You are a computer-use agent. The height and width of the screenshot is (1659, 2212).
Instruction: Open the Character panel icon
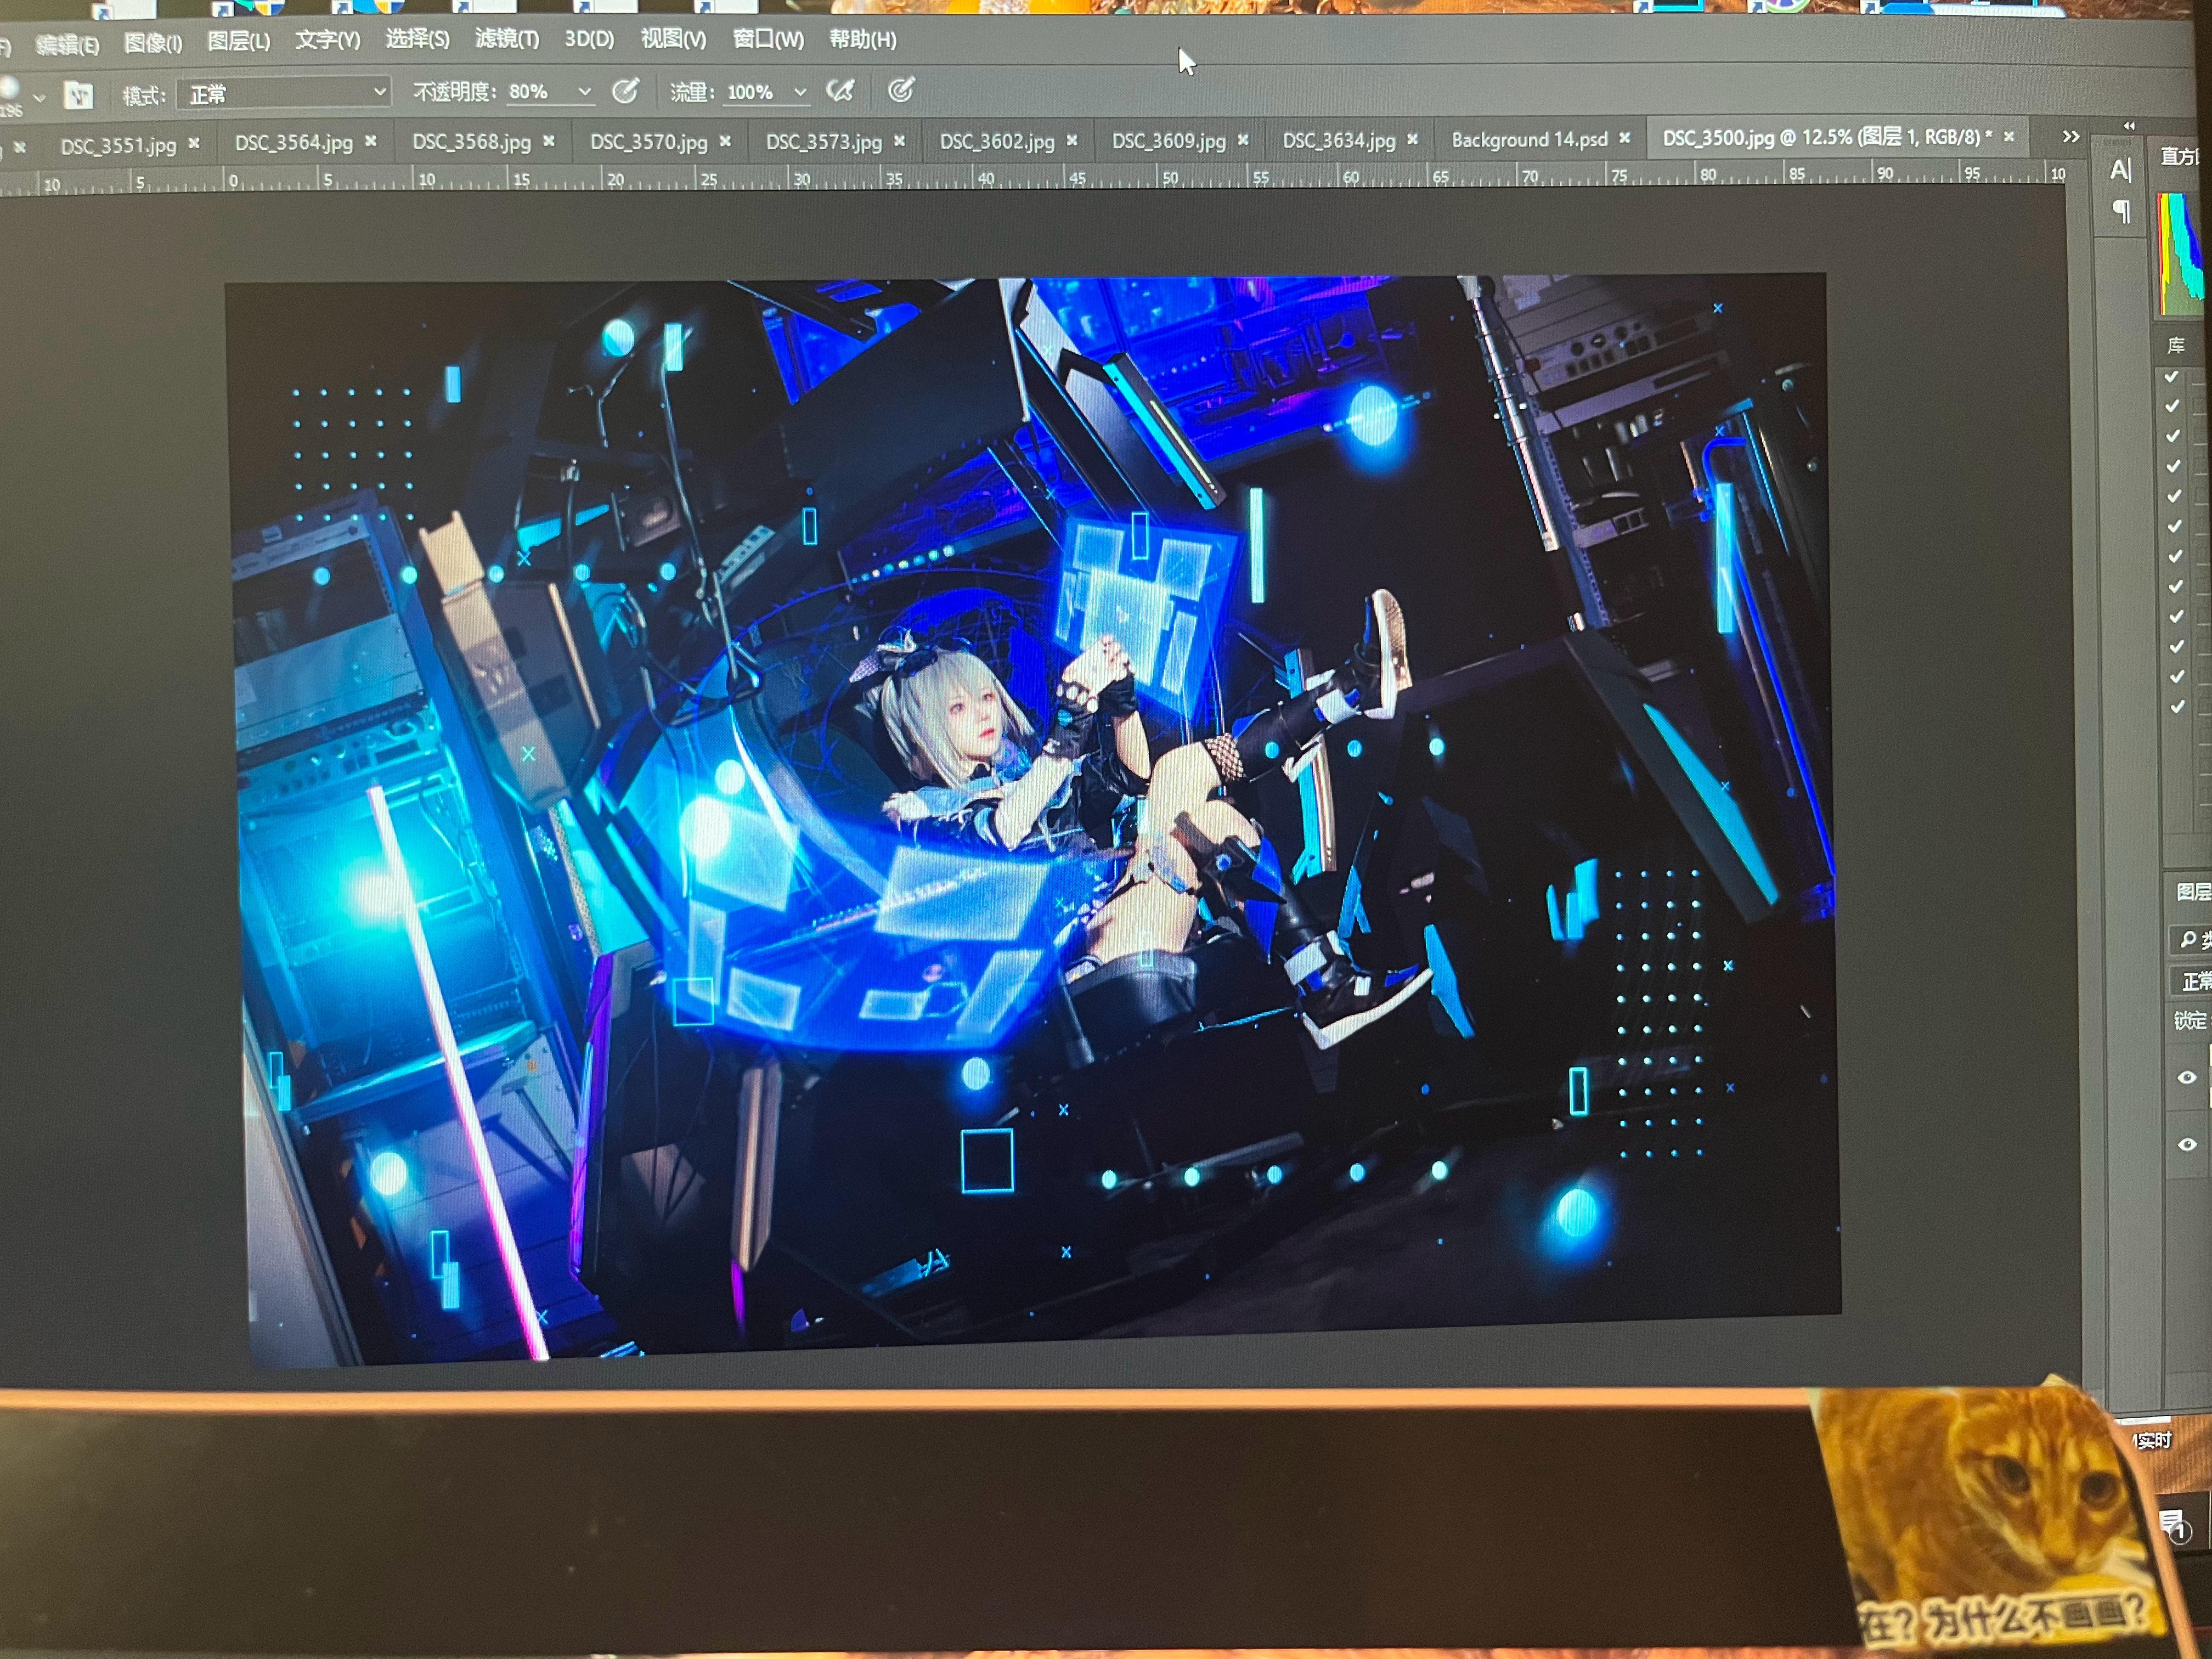click(2120, 170)
